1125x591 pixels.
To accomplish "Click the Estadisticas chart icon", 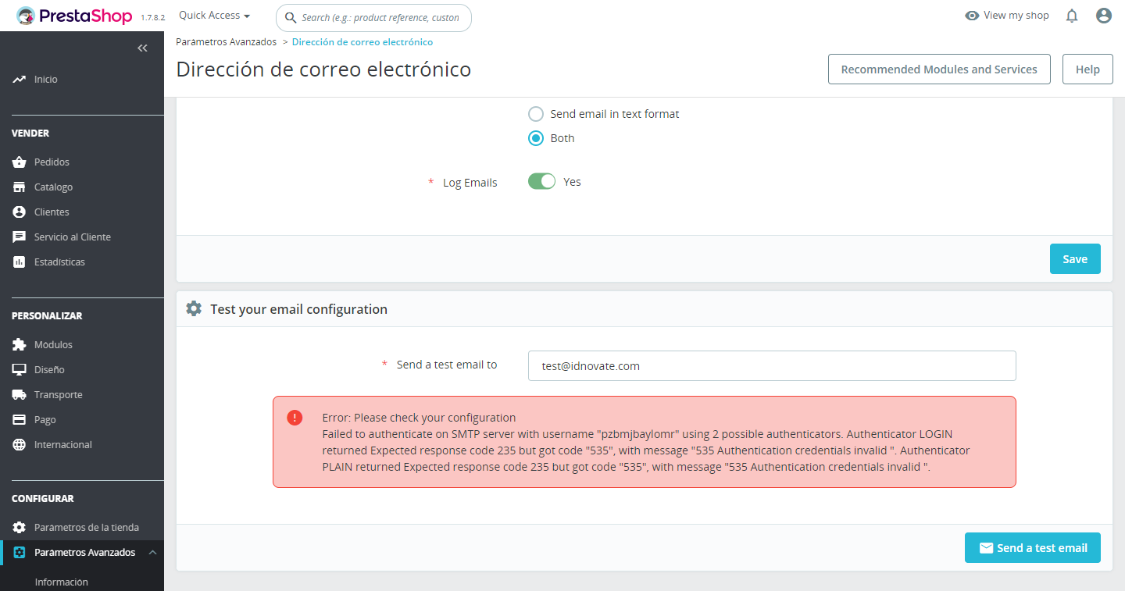I will [x=20, y=262].
